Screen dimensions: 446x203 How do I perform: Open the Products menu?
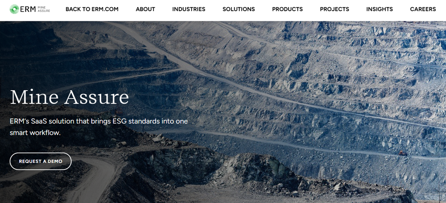click(x=287, y=9)
